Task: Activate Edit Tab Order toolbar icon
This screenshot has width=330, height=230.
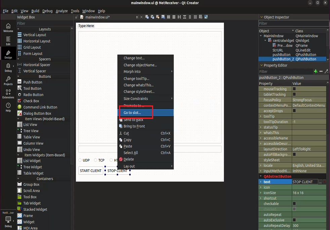Action: (x=163, y=17)
